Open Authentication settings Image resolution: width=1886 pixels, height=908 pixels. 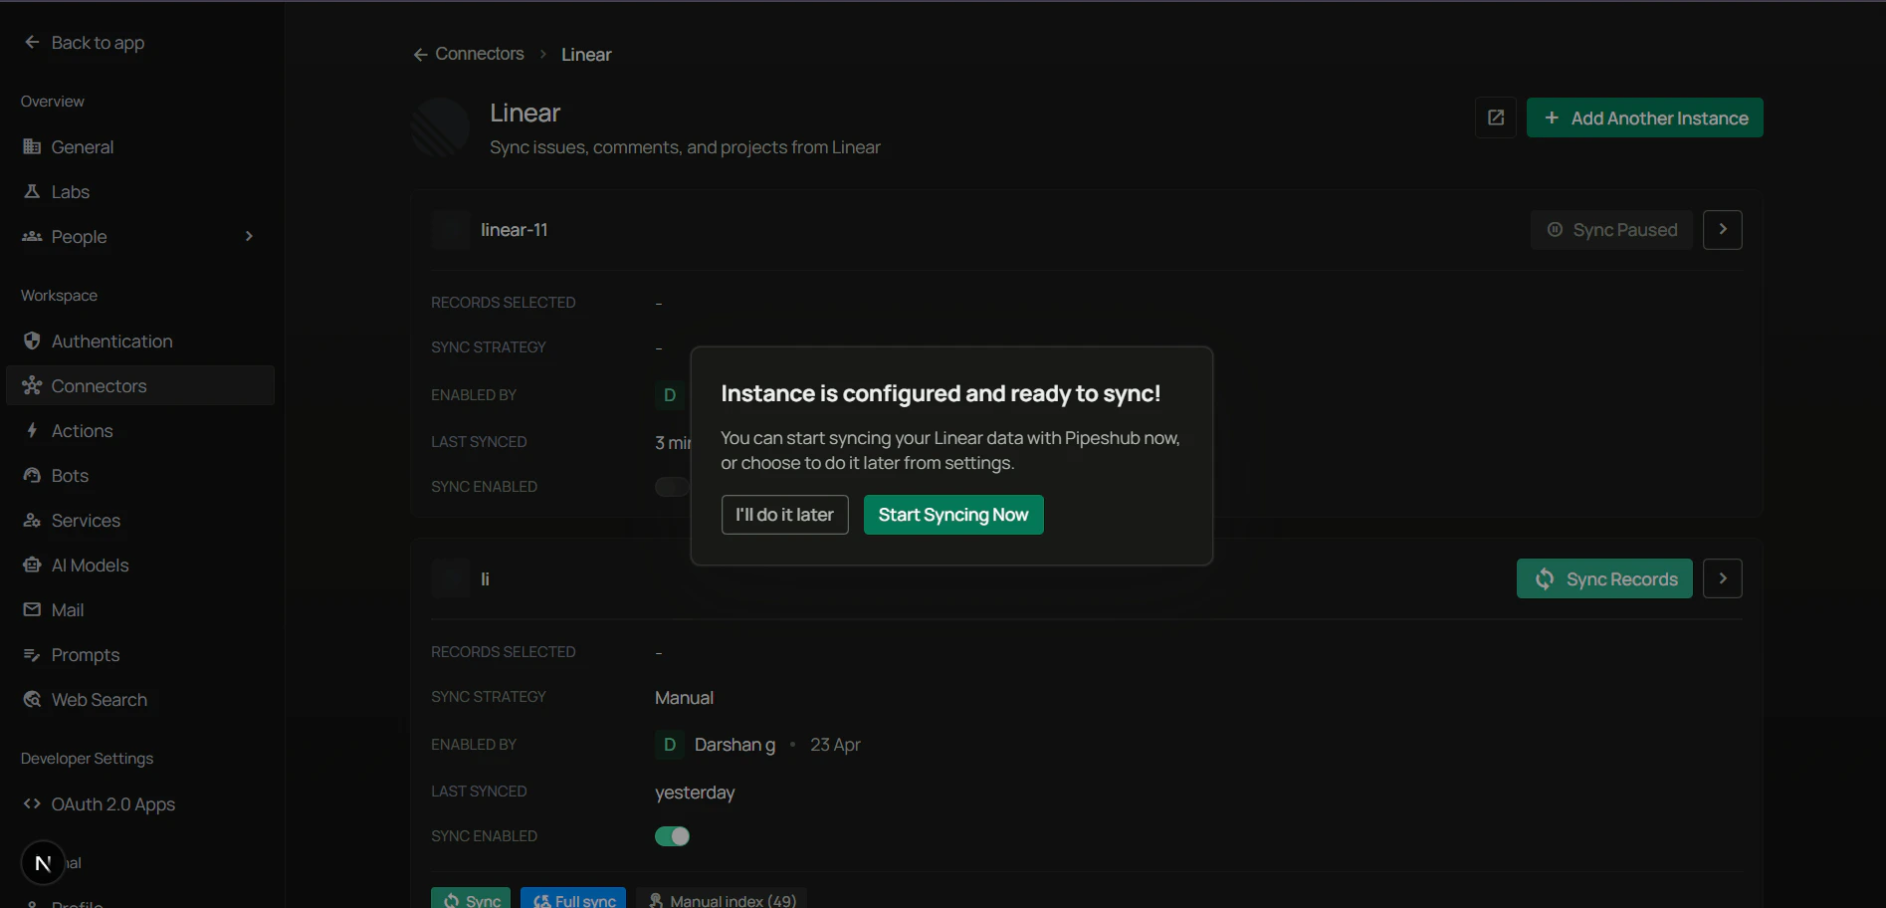coord(140,341)
